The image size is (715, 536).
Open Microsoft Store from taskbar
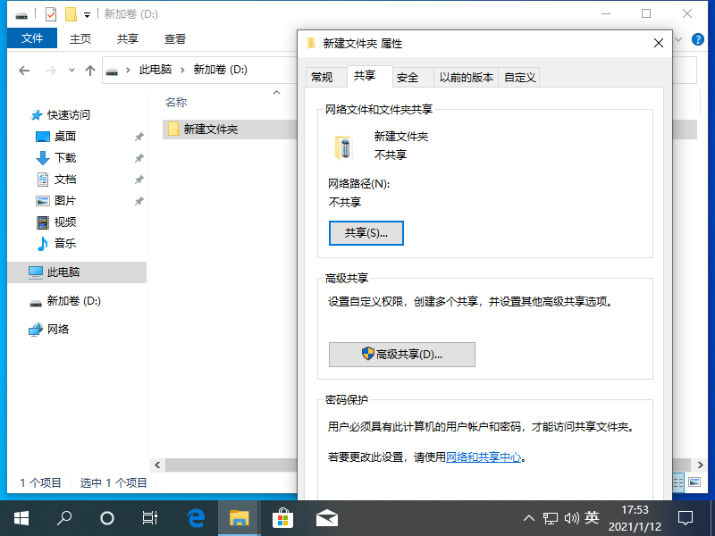pos(282,517)
